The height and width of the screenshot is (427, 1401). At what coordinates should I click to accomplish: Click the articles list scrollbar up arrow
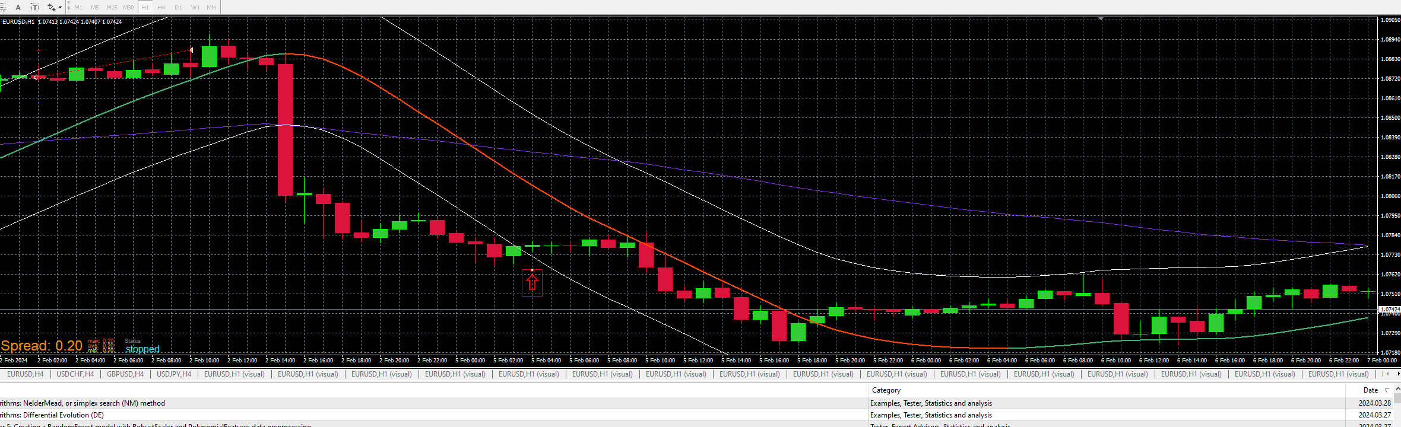pyautogui.click(x=1397, y=388)
